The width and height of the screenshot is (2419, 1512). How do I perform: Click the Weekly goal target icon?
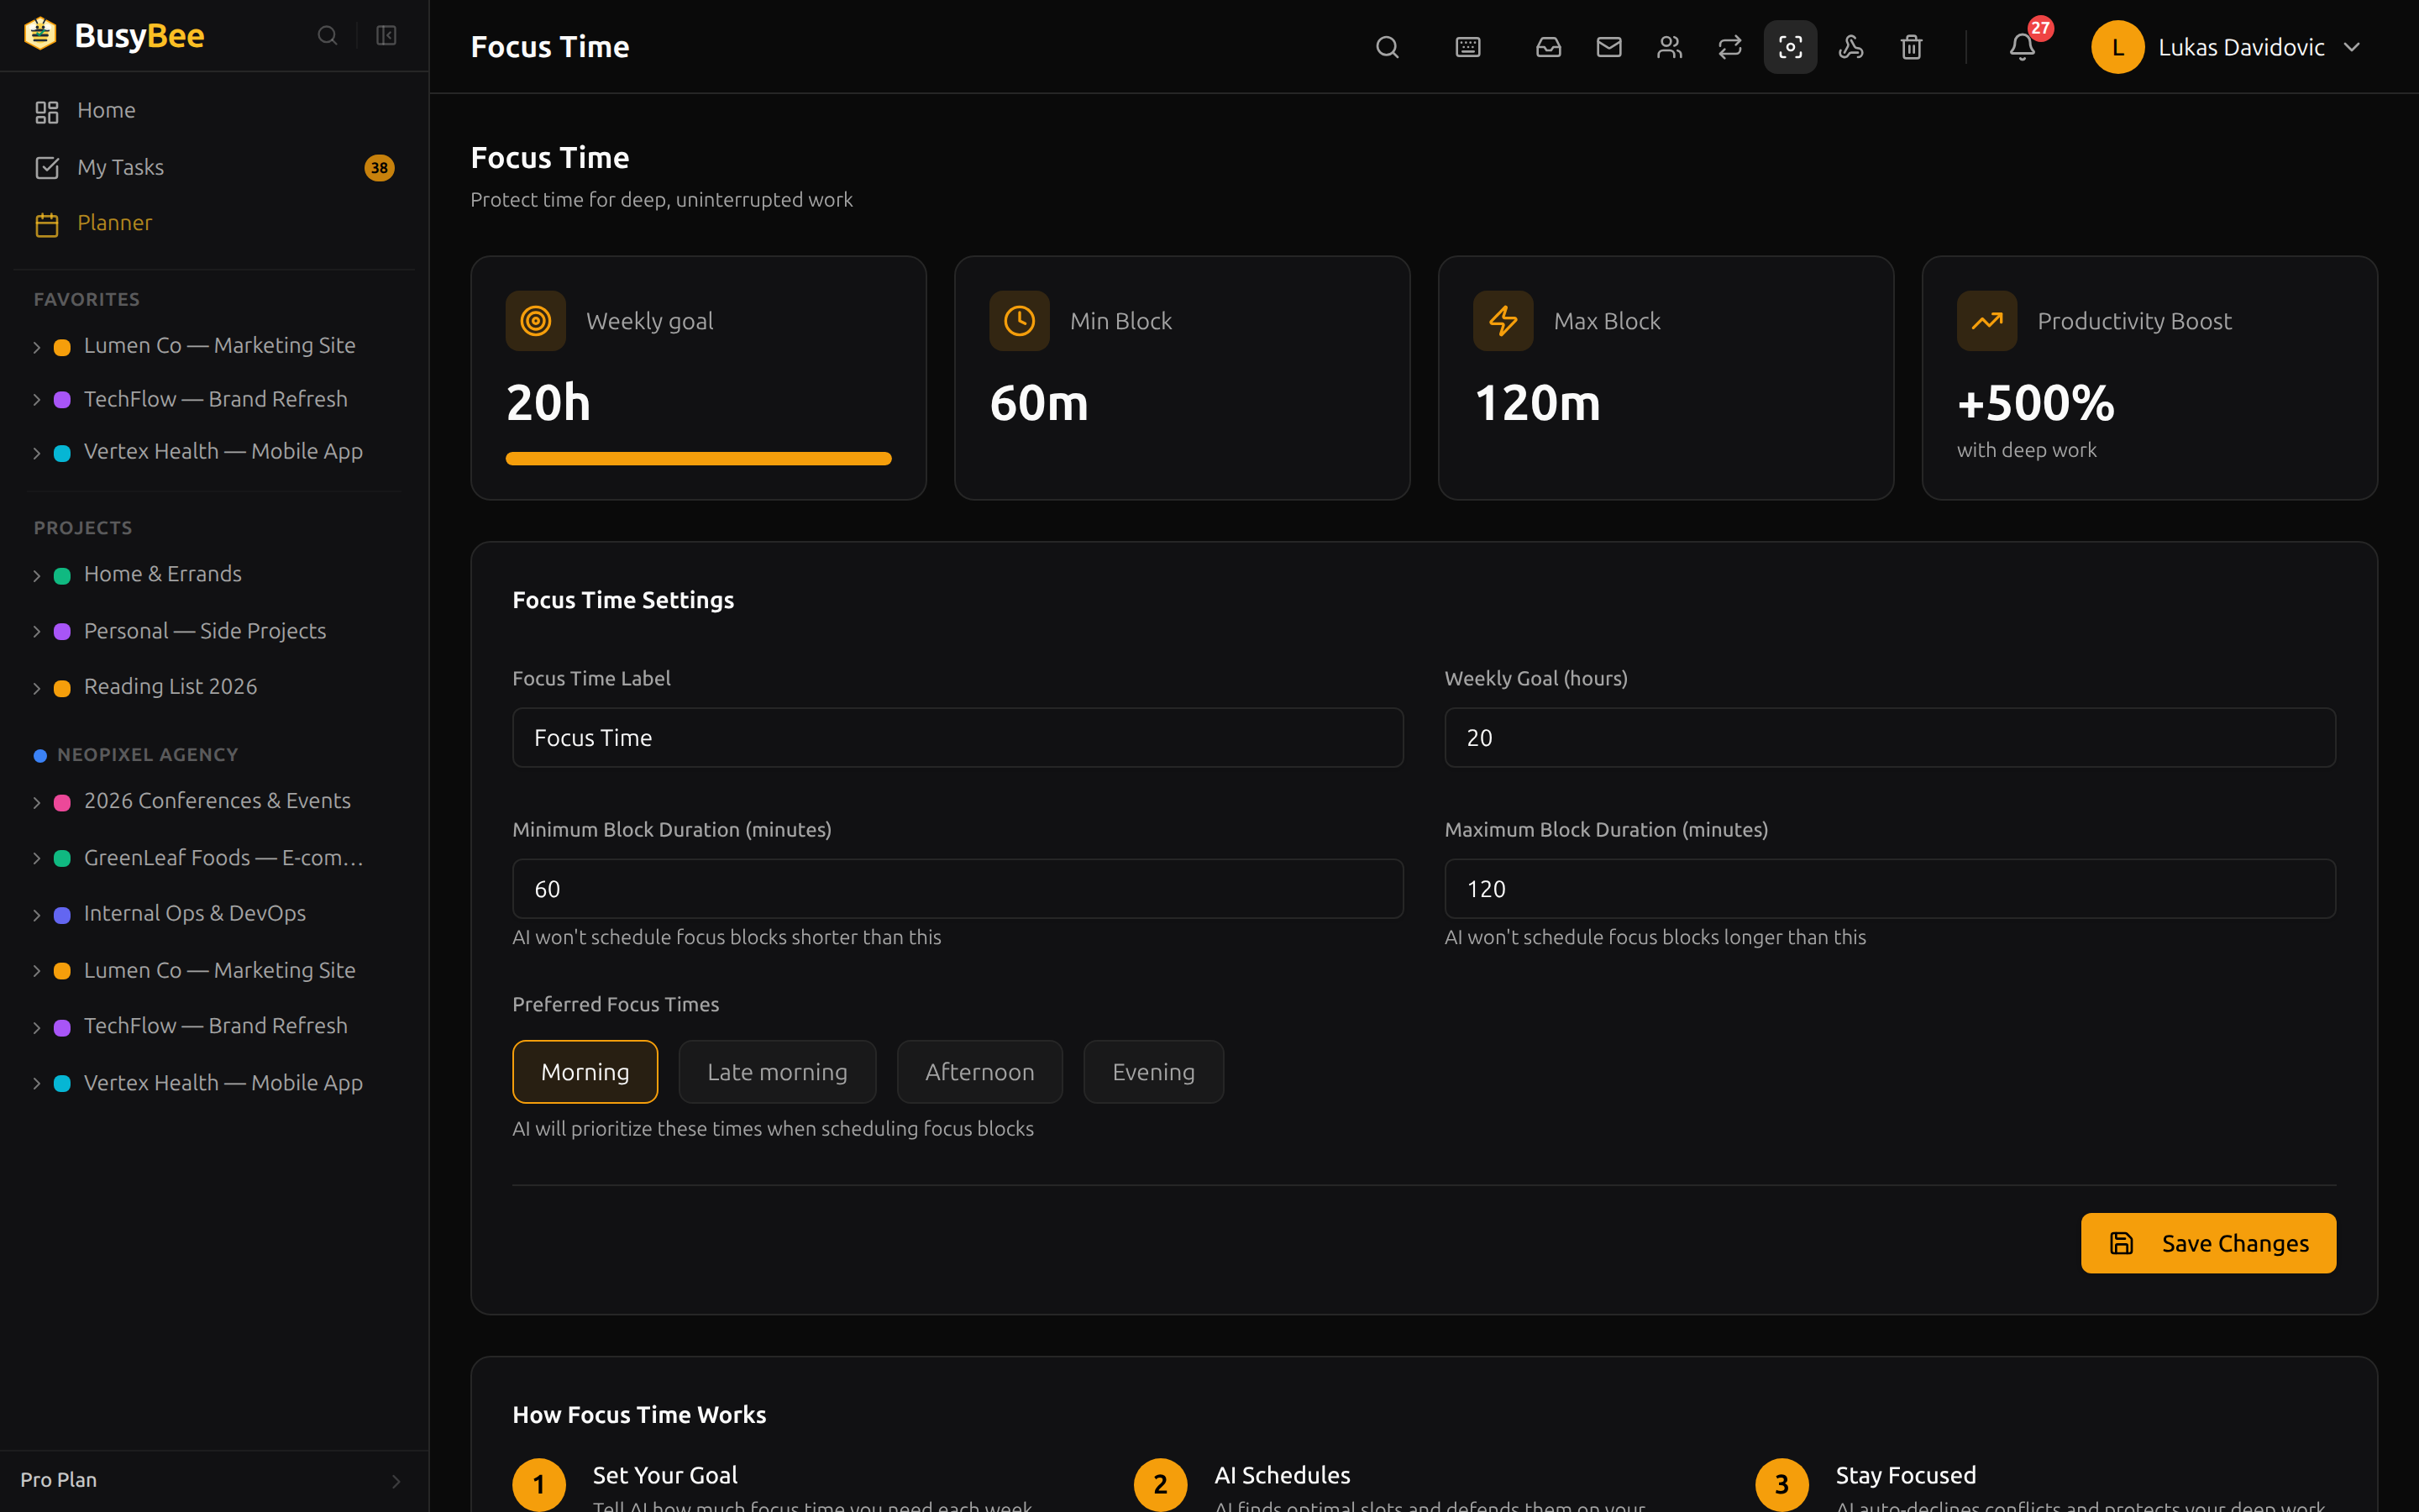point(536,321)
